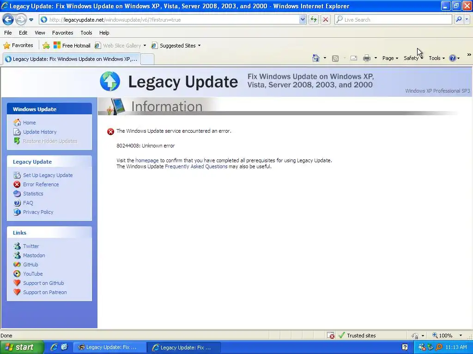Open the Free Hotmail favorite link
Image resolution: width=473 pixels, height=354 pixels.
[72, 46]
